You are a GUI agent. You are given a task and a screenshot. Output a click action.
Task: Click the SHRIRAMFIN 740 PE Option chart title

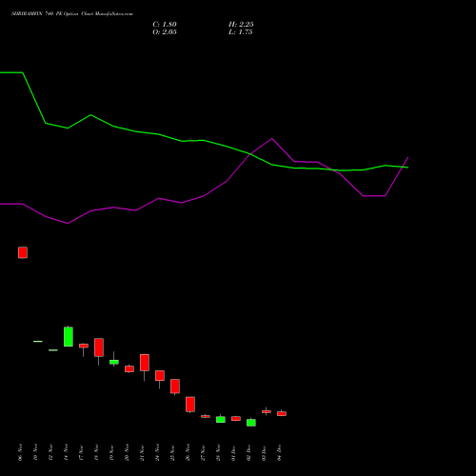[72, 14]
